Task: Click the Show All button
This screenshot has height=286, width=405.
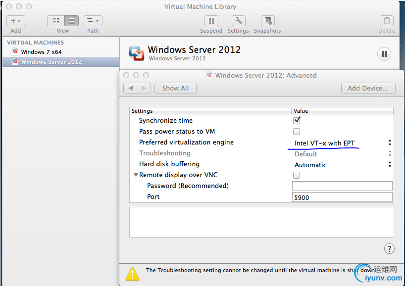Action: [x=175, y=88]
